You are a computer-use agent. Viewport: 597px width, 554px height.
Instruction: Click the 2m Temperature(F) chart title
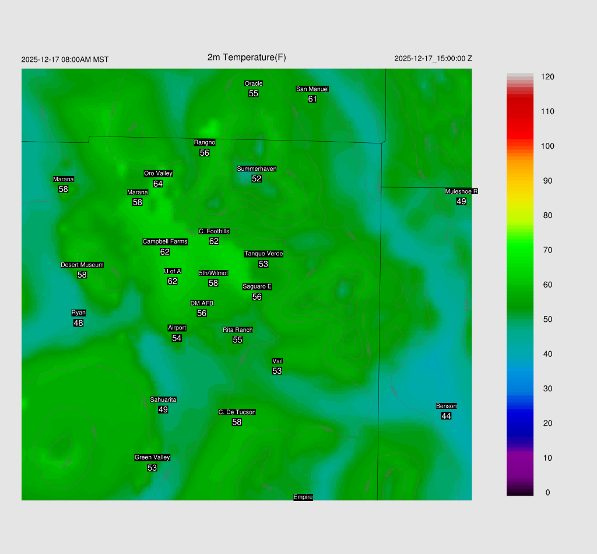[x=247, y=57]
